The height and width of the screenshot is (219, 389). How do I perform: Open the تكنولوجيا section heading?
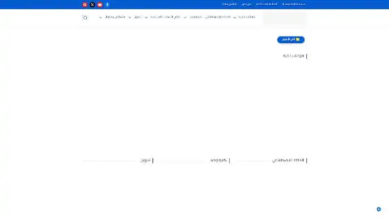click(x=219, y=160)
